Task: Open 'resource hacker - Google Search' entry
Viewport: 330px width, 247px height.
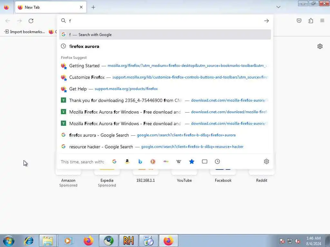Action: pos(165,147)
